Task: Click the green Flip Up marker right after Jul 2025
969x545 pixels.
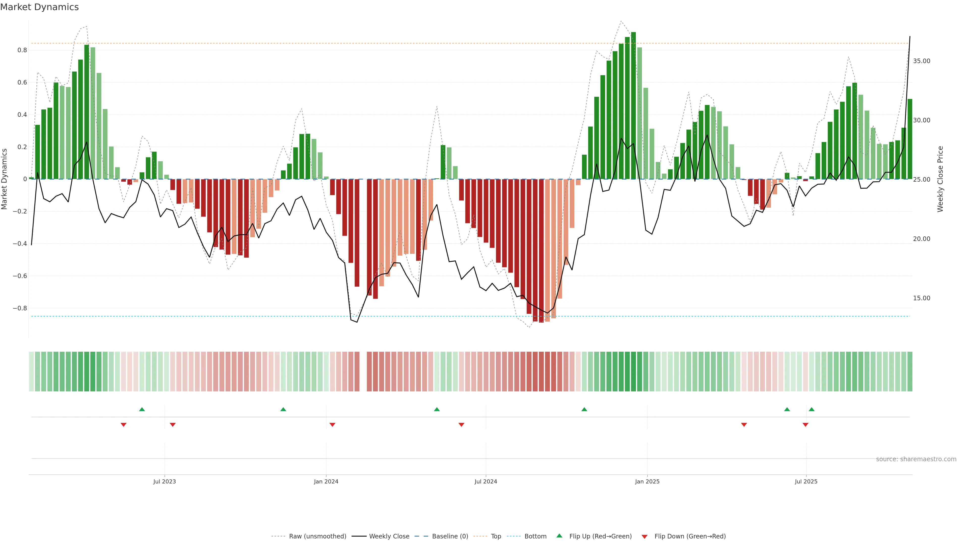Action: click(811, 409)
